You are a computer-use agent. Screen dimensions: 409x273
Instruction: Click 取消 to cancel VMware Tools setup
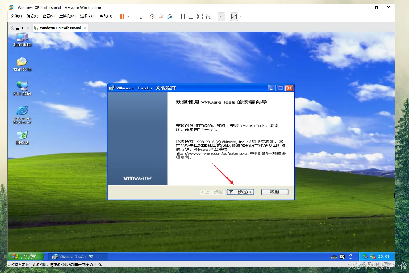(x=275, y=192)
